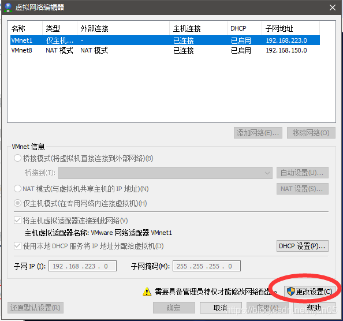
Task: Click DHCP column header
Action: pyautogui.click(x=244, y=28)
